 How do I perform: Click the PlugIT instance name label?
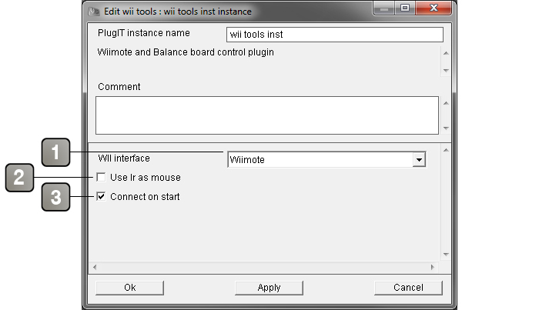coord(144,33)
